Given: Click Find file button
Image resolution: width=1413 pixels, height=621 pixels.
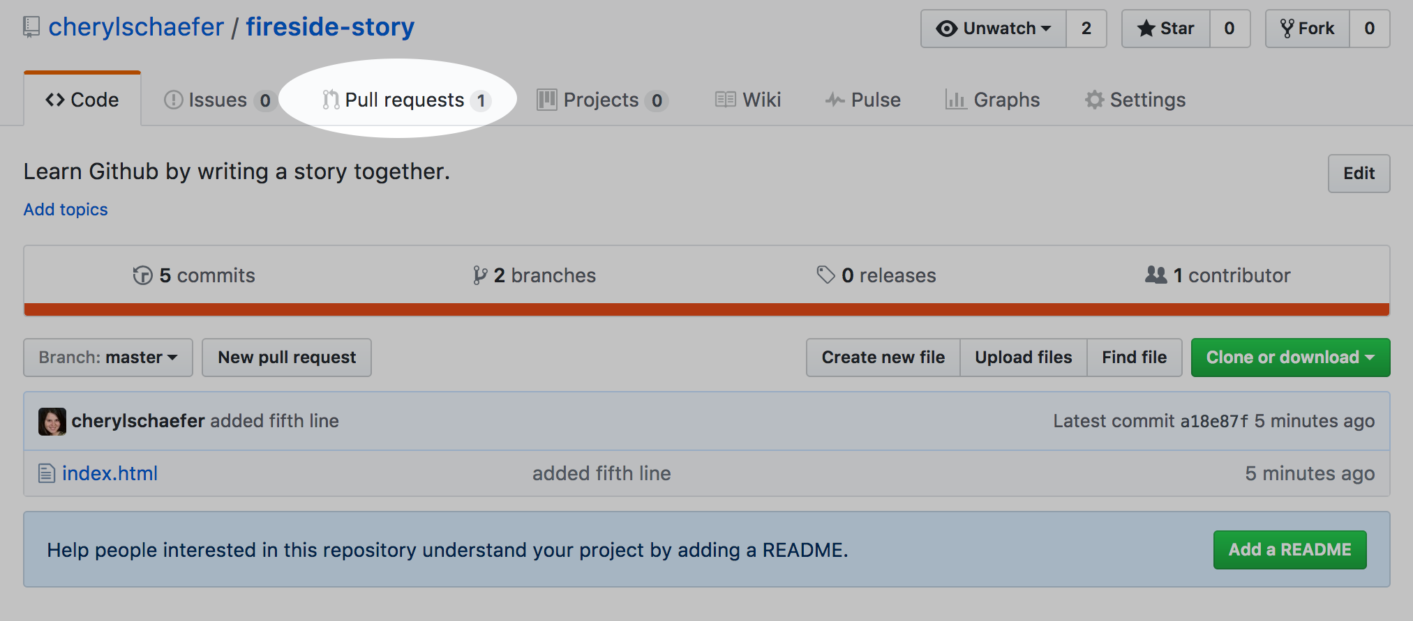Looking at the screenshot, I should 1135,358.
